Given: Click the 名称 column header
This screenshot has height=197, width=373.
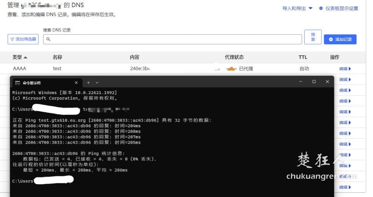Looking at the screenshot, I should [x=57, y=57].
